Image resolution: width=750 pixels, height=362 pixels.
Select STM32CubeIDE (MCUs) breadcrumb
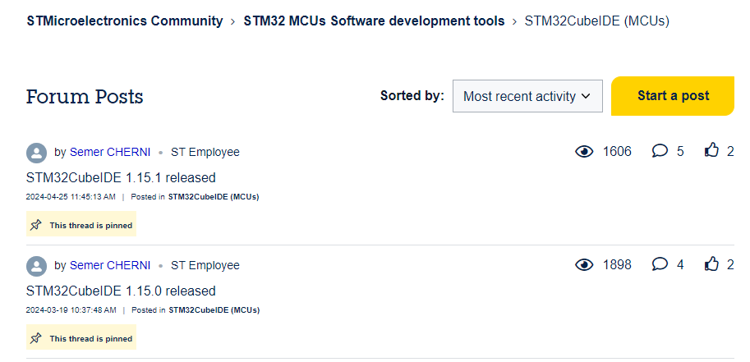click(x=597, y=21)
